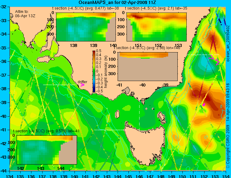Click Kangaroo Island on the map
Screen dimensions: 231x178
(45, 60)
